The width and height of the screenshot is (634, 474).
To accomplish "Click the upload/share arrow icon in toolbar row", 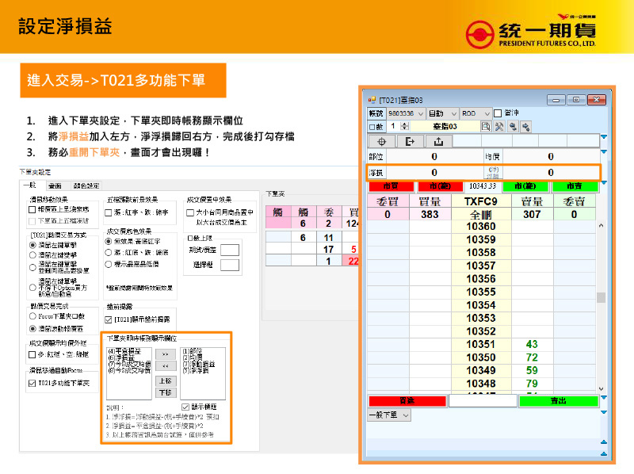I will (x=439, y=142).
